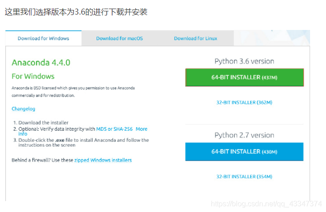Click the Python 3.6 64-BIT INSTALLER button

(x=244, y=77)
